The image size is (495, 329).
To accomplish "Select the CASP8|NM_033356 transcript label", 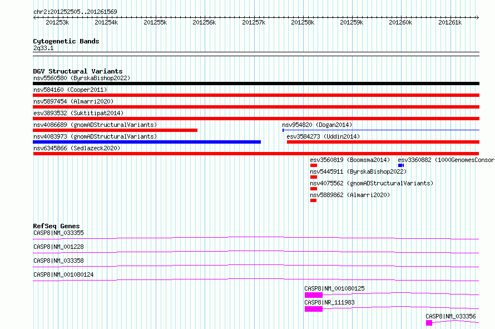I will [451, 316].
